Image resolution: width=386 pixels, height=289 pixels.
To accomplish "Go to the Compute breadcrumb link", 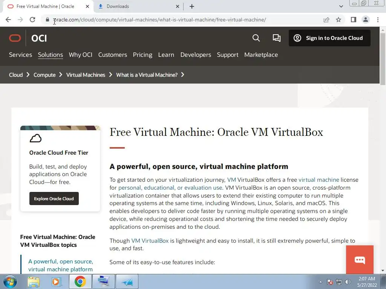I will 44,75.
